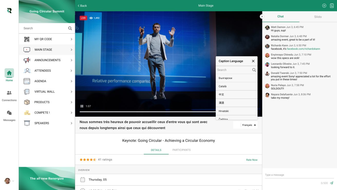Click the caption search magnifier icon
The height and width of the screenshot is (190, 337).
(254, 70)
